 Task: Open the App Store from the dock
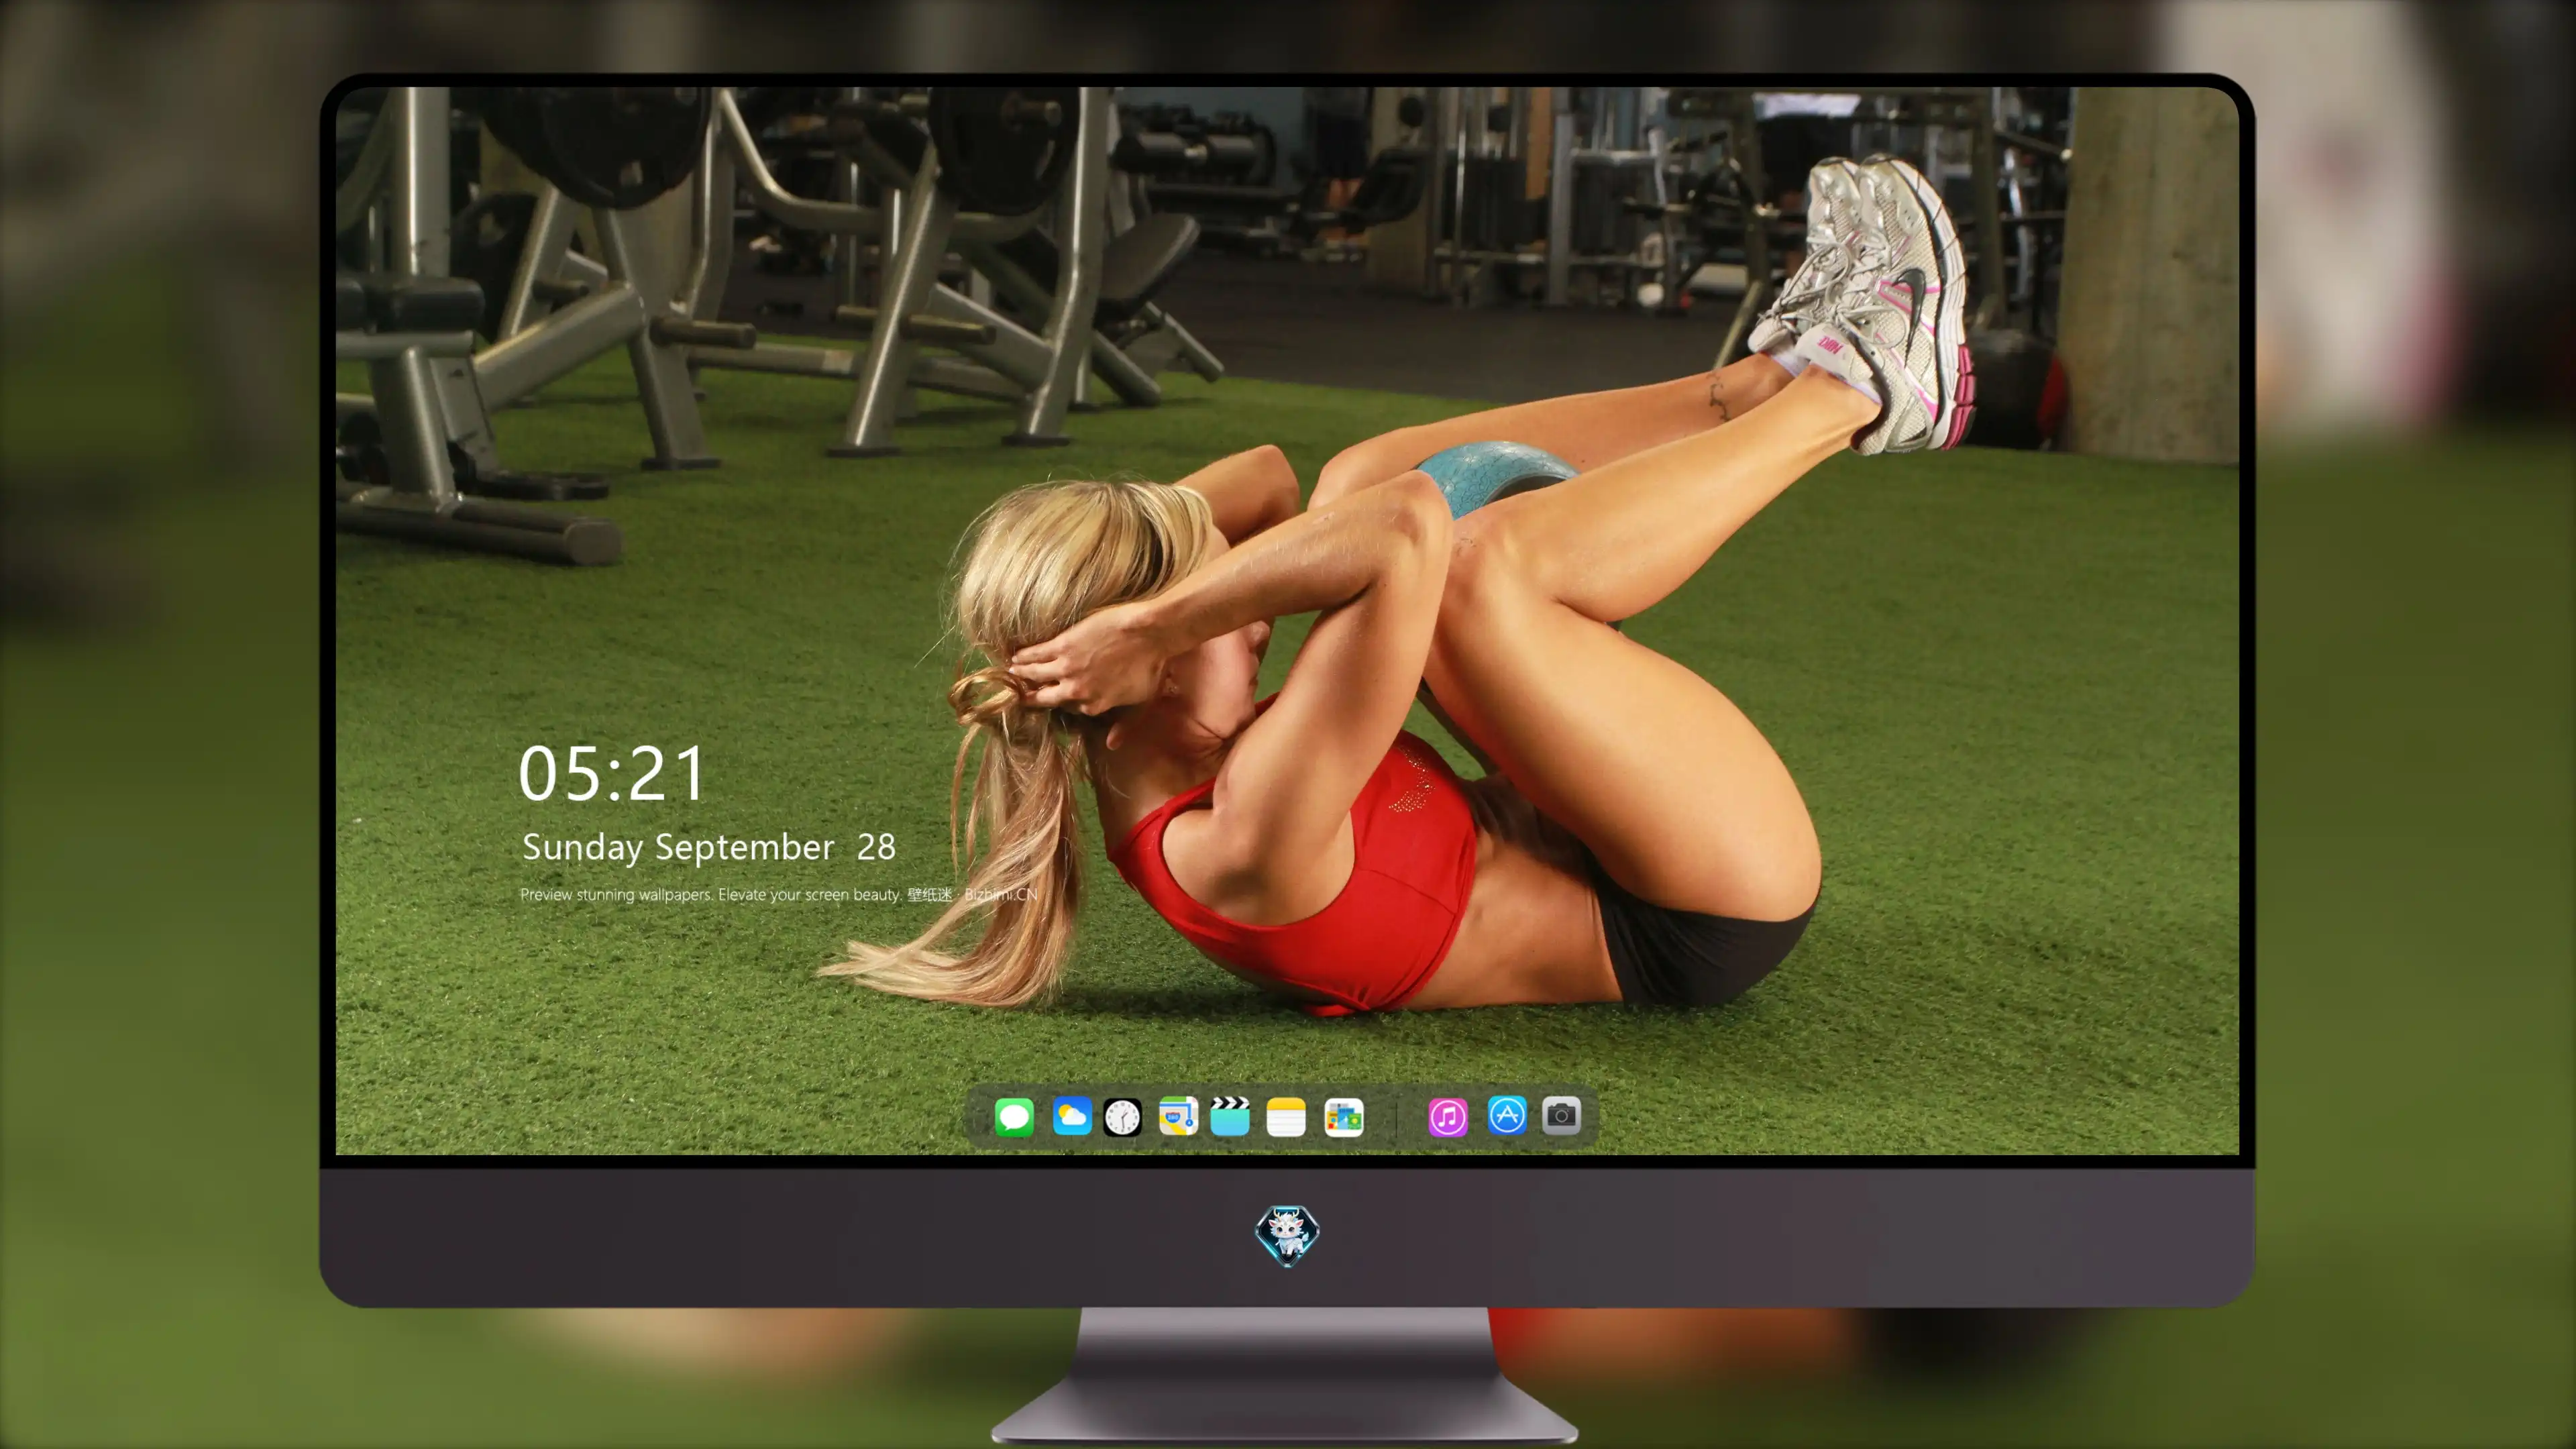click(x=1507, y=1116)
